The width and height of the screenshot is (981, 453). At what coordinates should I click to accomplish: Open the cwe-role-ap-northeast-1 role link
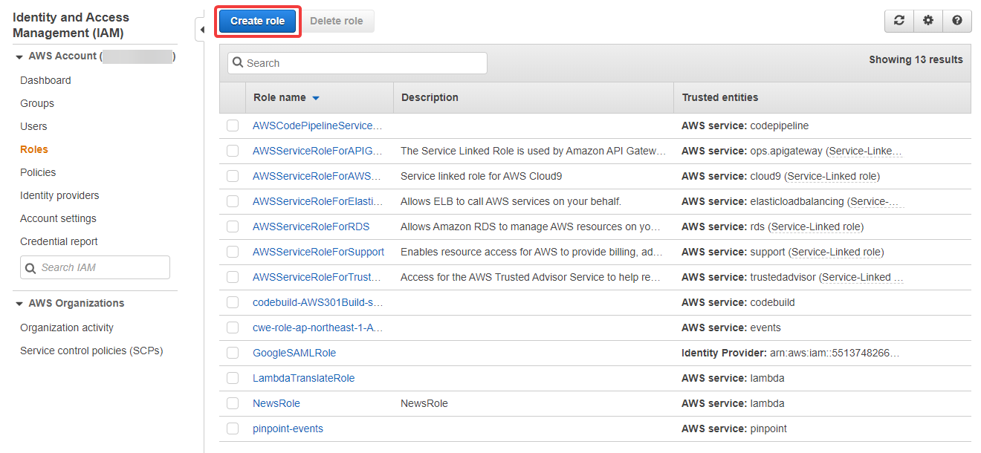tap(317, 327)
